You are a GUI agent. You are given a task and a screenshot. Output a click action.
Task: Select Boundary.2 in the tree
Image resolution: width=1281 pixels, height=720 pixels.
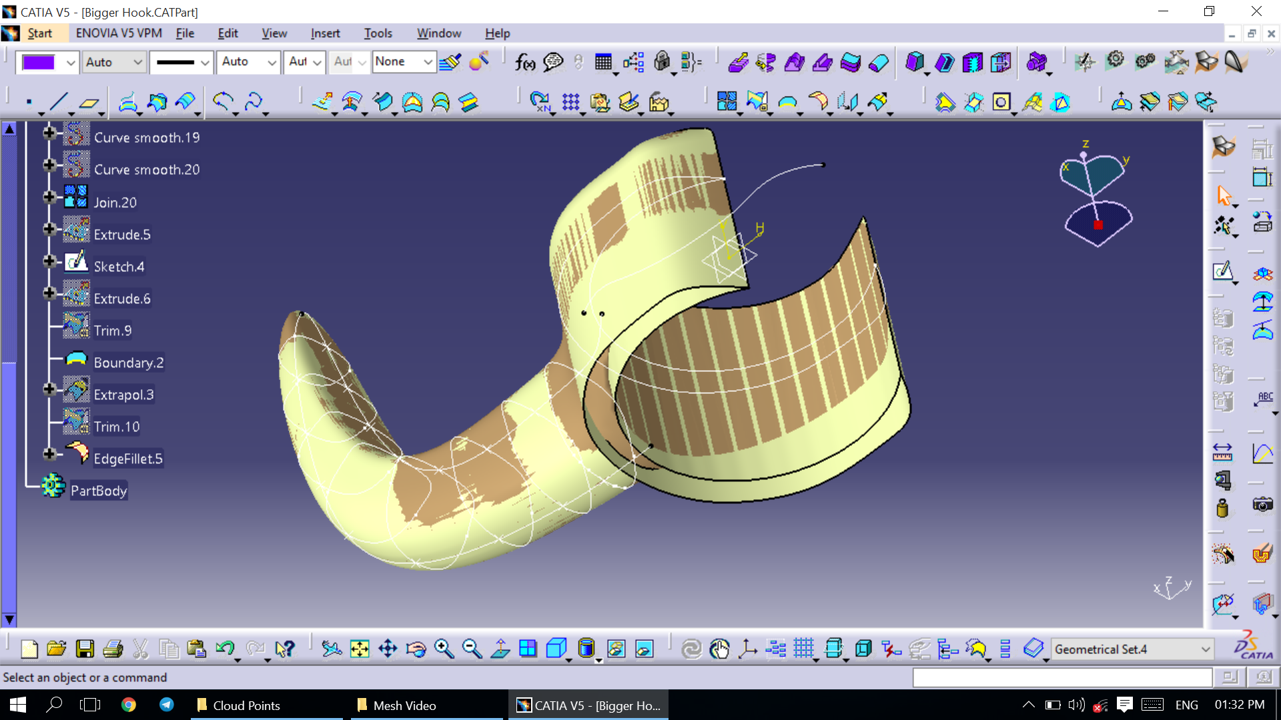tap(128, 363)
